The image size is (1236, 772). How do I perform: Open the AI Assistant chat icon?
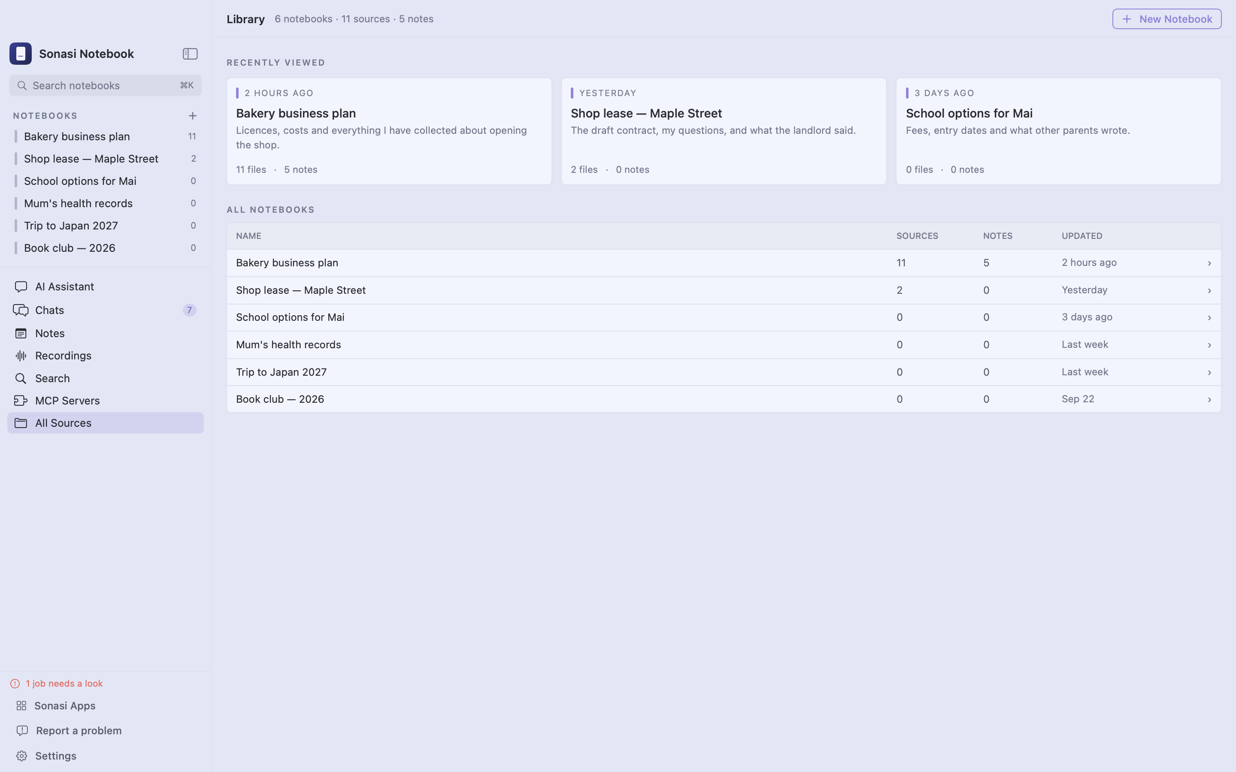(21, 286)
